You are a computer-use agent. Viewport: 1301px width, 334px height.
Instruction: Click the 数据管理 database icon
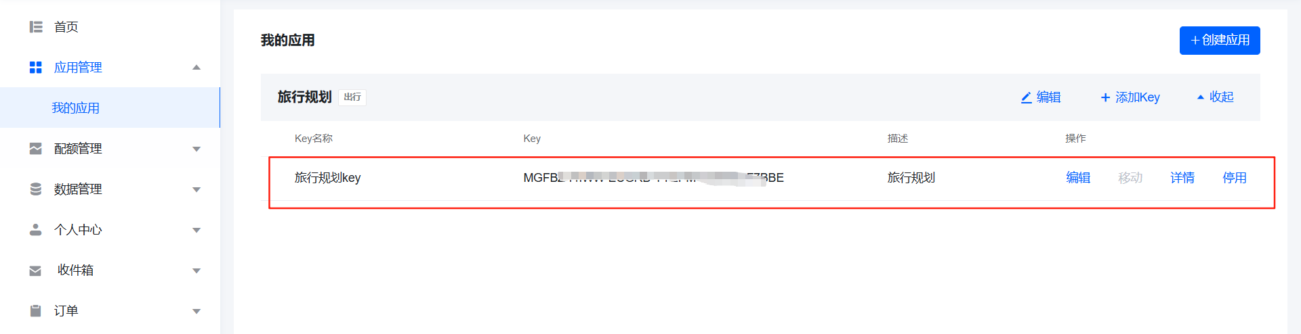tap(36, 189)
